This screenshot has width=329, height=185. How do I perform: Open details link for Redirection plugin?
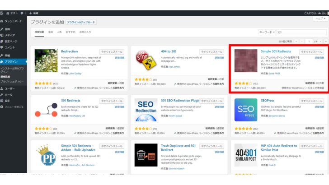[120, 58]
